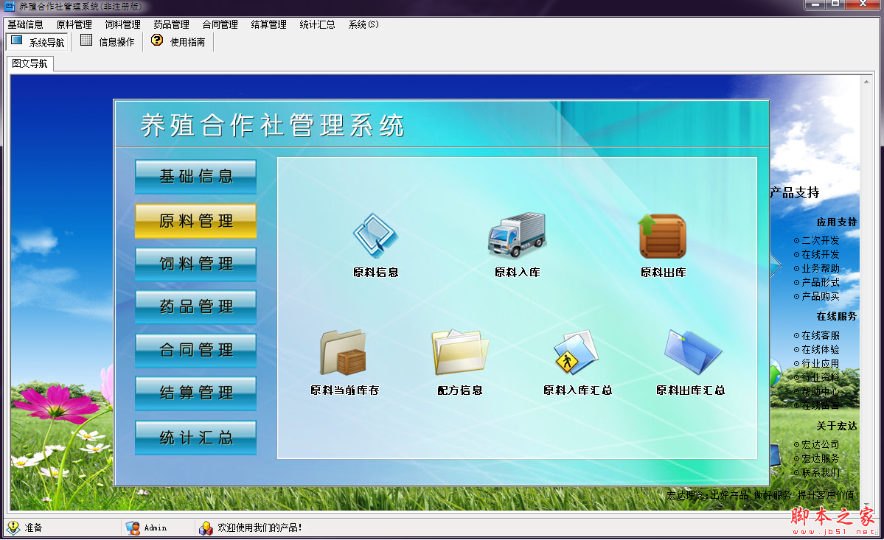Click the 统计汇总 navigation button
Screen dimensions: 884x540
[195, 438]
